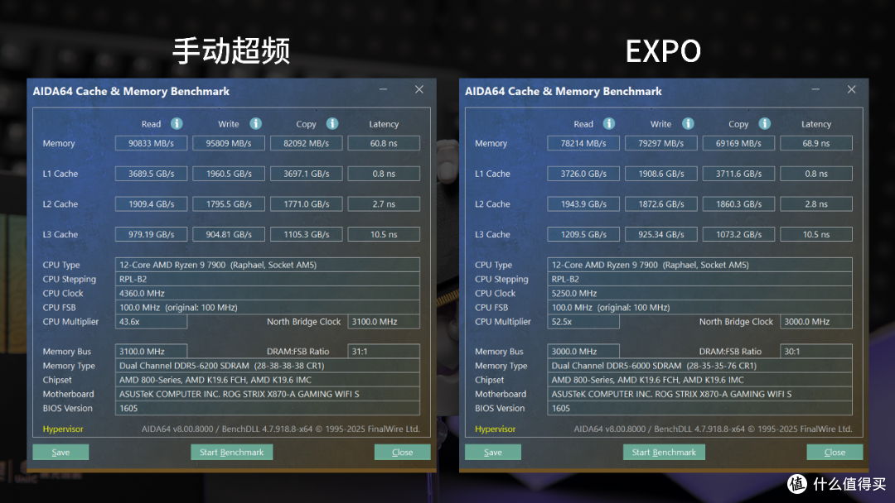Start Benchmark in the EXPO AIDA64 window
The height and width of the screenshot is (503, 895).
coord(664,453)
